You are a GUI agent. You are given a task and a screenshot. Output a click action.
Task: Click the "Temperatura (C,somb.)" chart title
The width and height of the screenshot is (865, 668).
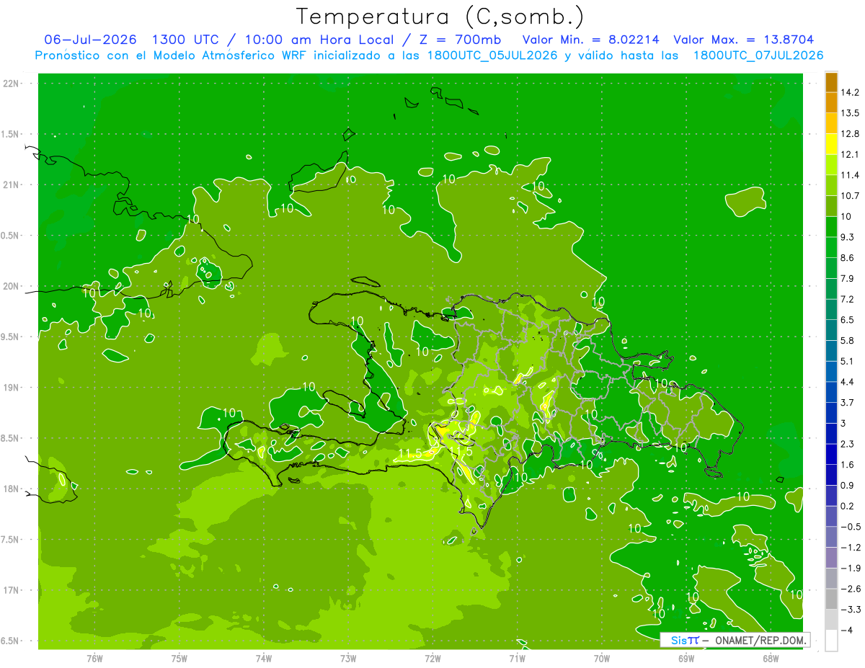click(440, 17)
